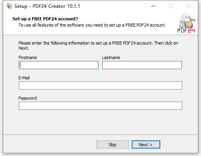Click the Next > button
201x156 pixels.
click(146, 144)
